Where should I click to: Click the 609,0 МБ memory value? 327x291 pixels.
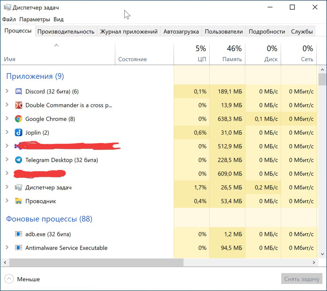tap(230, 174)
